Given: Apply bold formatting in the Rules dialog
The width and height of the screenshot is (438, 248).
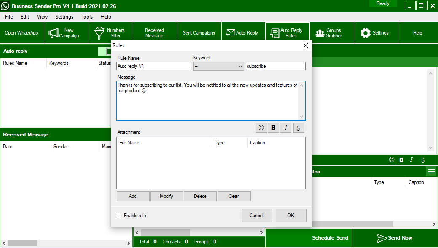Looking at the screenshot, I should point(273,128).
